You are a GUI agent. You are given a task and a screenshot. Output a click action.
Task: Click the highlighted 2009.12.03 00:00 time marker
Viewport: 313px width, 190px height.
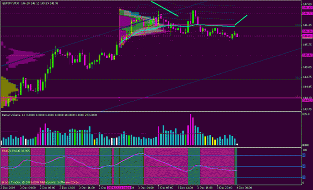[x=119, y=188]
